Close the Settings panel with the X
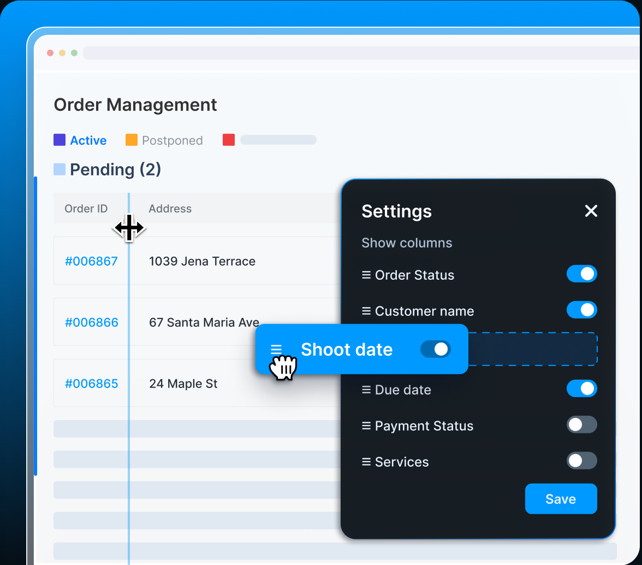The width and height of the screenshot is (642, 565). click(591, 211)
